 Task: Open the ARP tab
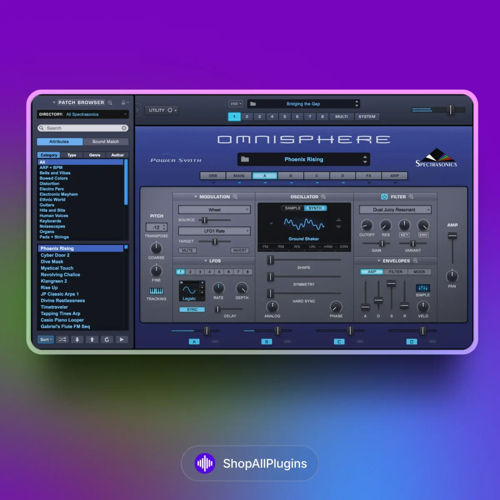pos(395,176)
